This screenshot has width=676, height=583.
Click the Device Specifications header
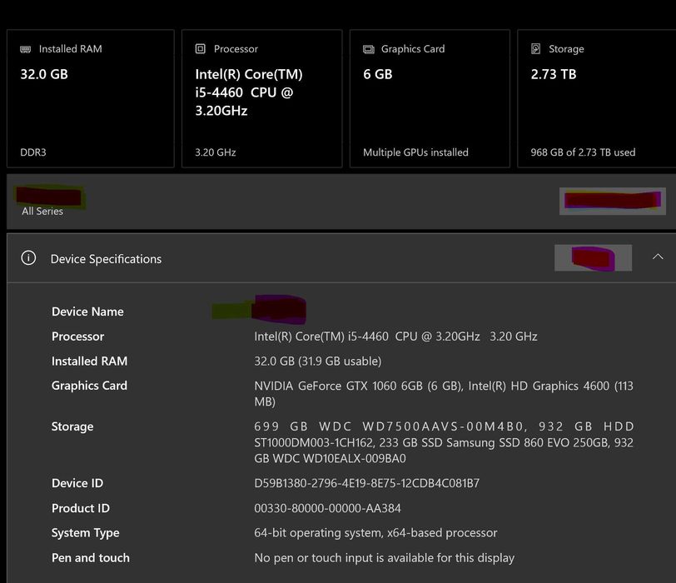click(341, 258)
